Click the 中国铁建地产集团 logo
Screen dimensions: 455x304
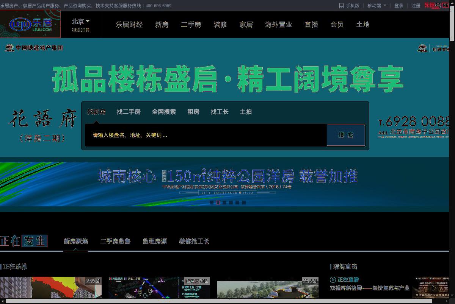tap(34, 48)
